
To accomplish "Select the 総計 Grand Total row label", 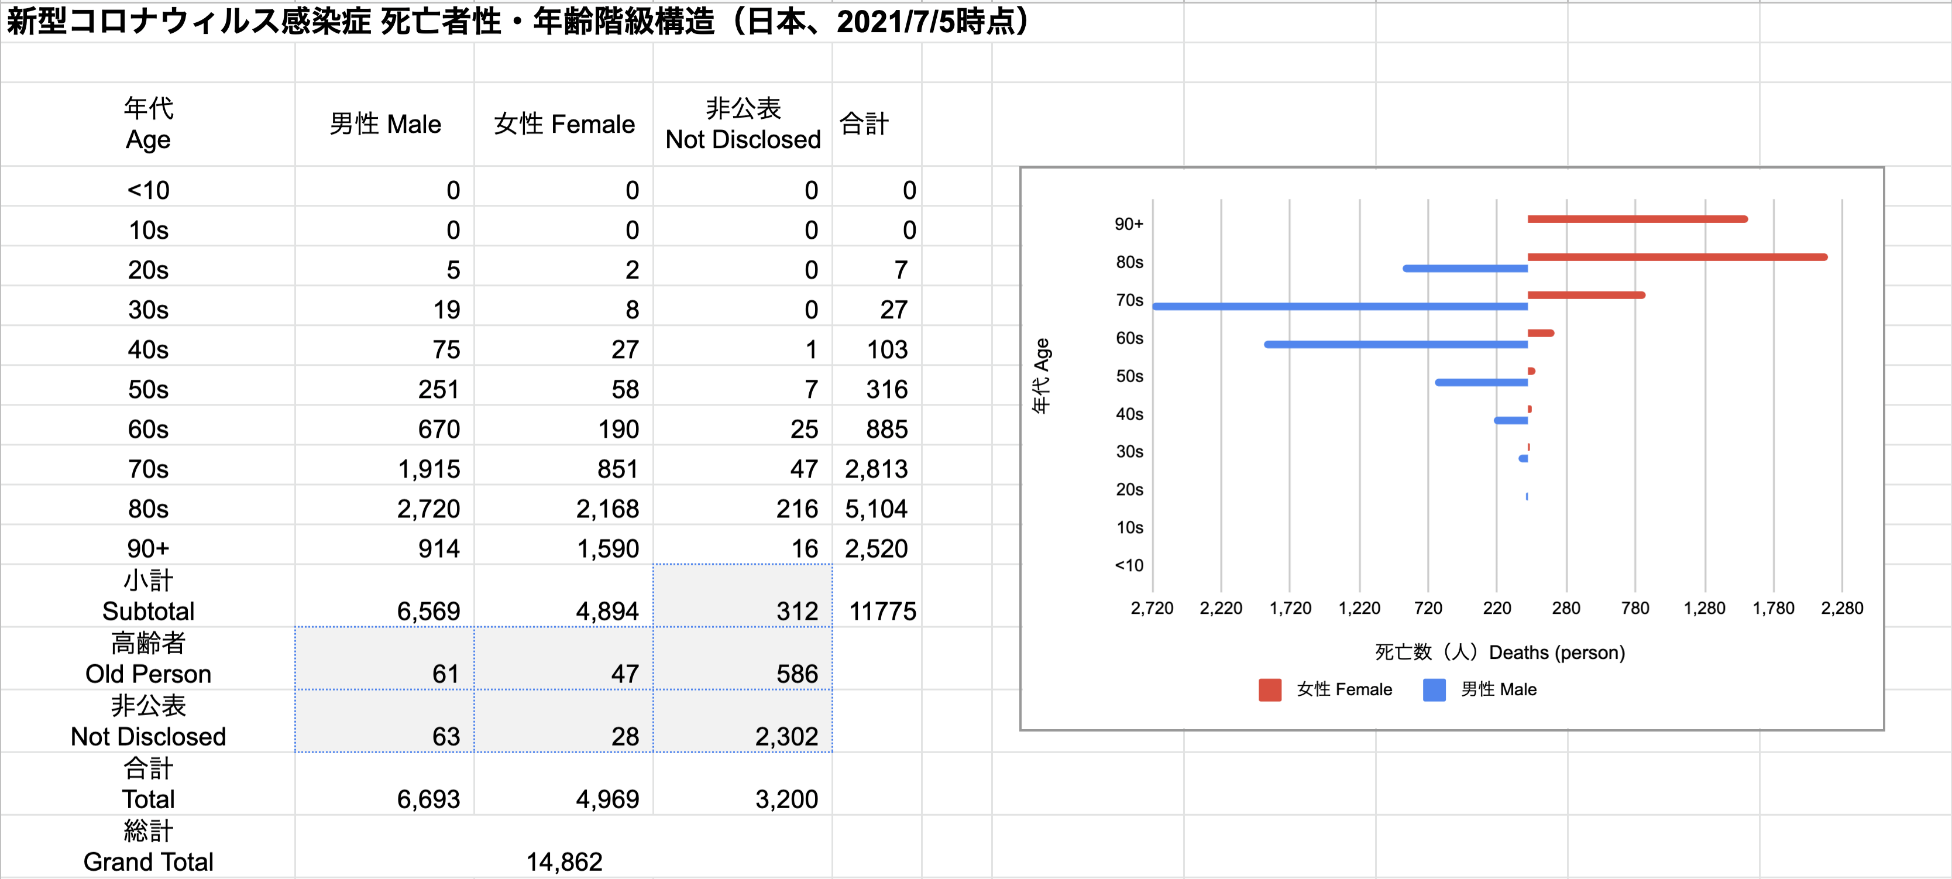I will pyautogui.click(x=148, y=846).
